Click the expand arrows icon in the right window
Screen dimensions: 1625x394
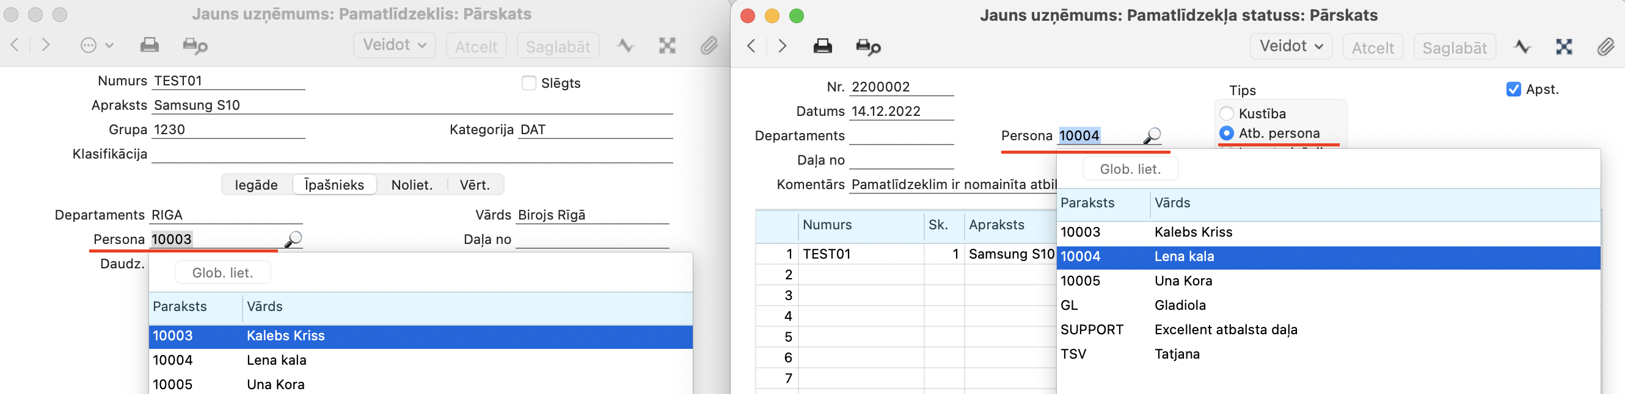(1564, 46)
